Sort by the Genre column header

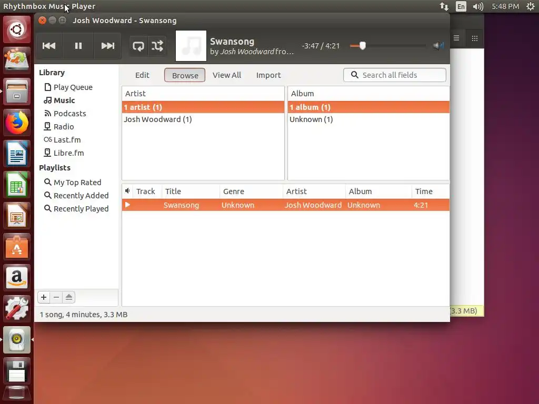click(251, 191)
